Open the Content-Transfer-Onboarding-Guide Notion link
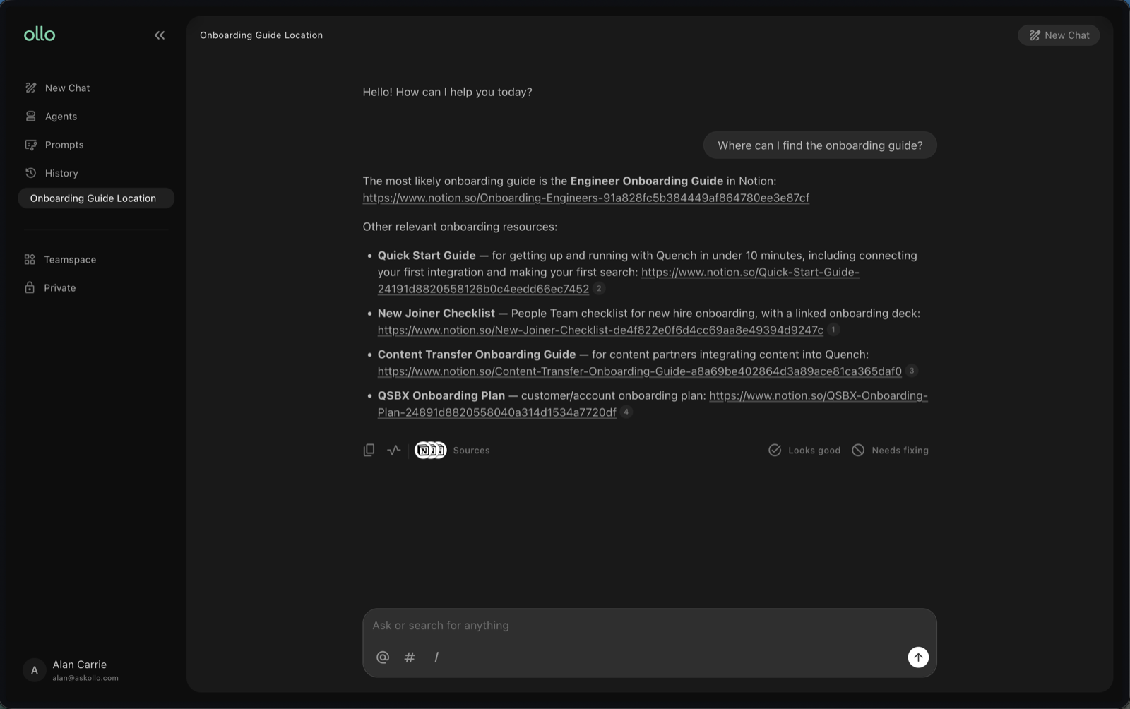This screenshot has width=1130, height=709. point(639,371)
